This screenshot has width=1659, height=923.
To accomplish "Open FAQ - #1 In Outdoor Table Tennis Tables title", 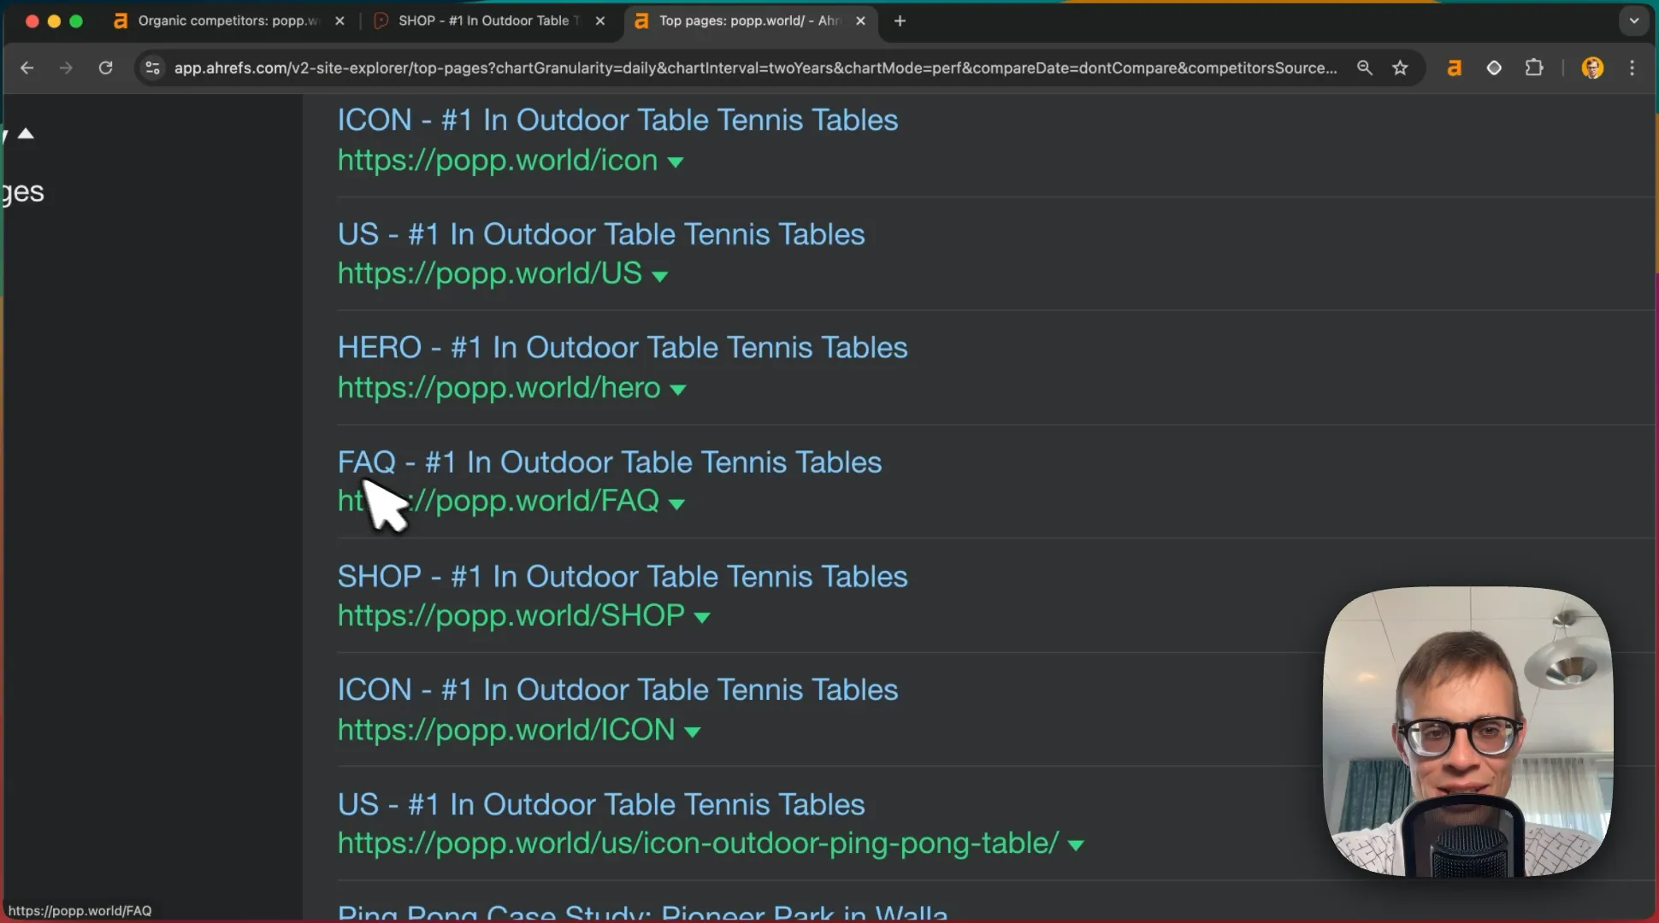I will 609,462.
